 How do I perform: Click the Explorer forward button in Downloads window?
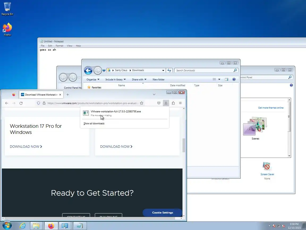click(x=97, y=70)
